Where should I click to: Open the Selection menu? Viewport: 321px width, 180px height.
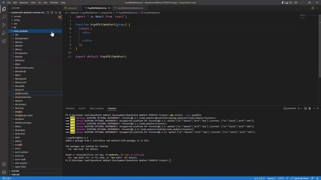(24, 2)
